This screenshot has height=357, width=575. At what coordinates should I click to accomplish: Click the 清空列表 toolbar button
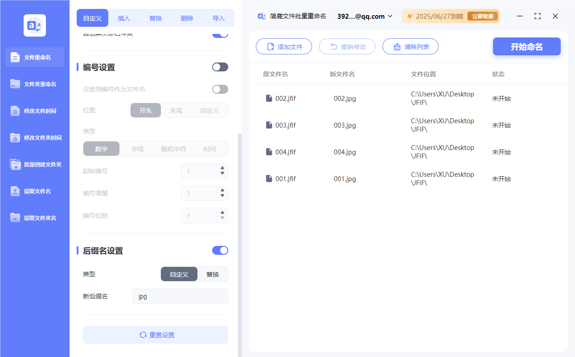pos(410,46)
